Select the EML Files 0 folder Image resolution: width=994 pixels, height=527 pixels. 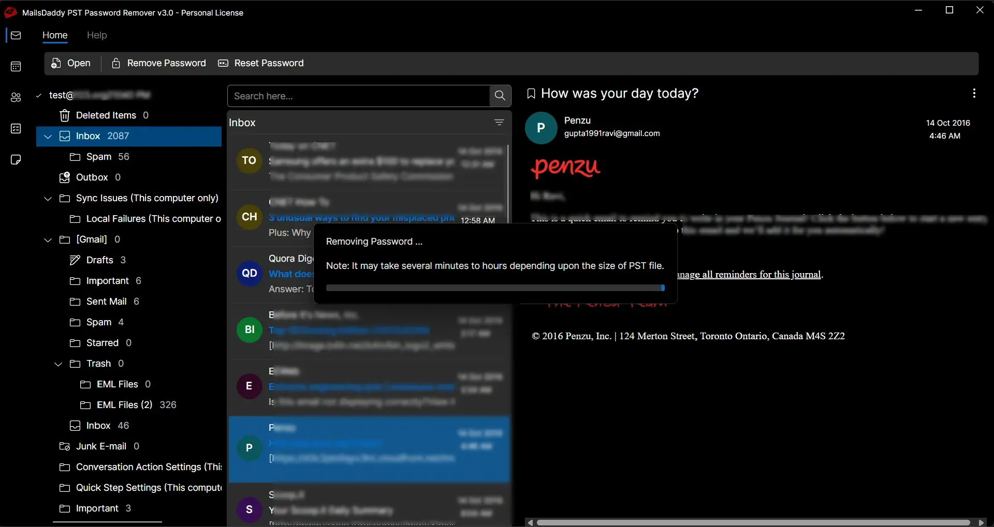(129, 384)
